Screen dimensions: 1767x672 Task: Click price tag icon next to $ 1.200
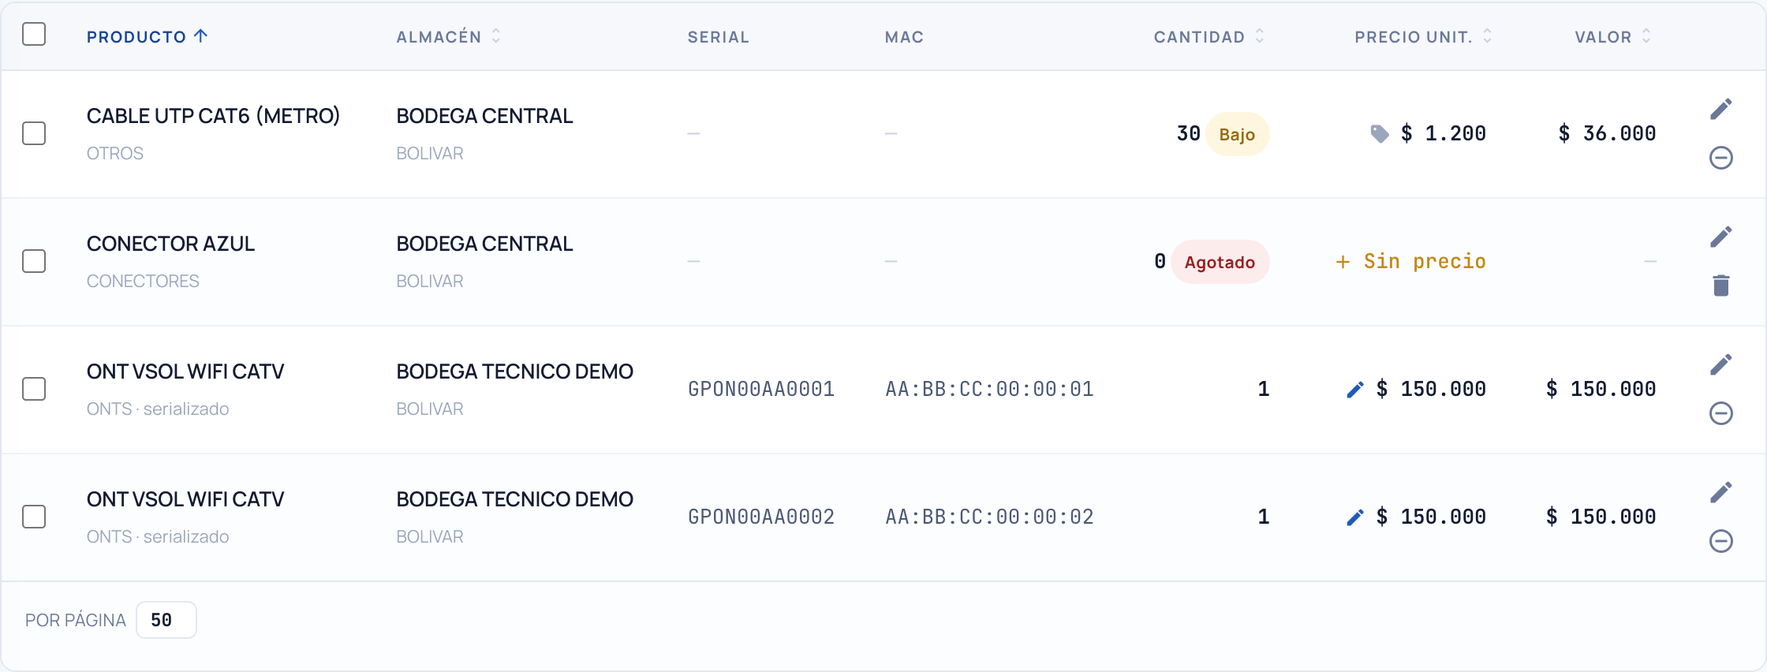[1379, 134]
